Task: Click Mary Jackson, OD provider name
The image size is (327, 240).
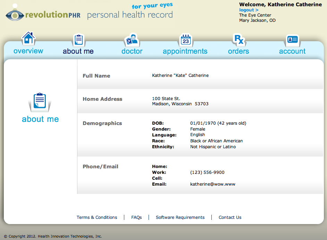Action: [x=257, y=20]
